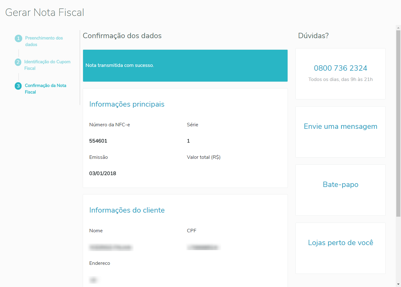Go to Identificação do Cupom Fiscal step
401x287 pixels.
47,65
